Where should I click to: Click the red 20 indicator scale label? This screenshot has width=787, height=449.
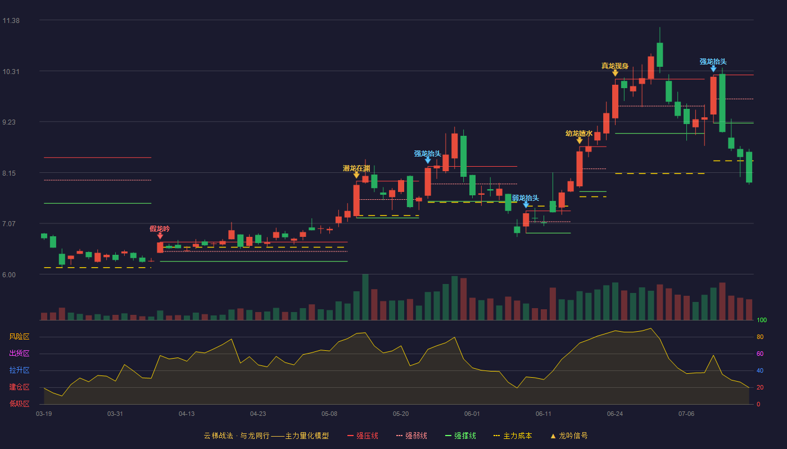coord(760,387)
